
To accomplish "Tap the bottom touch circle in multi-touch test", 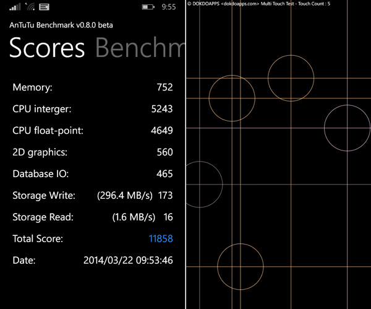I will [241, 267].
